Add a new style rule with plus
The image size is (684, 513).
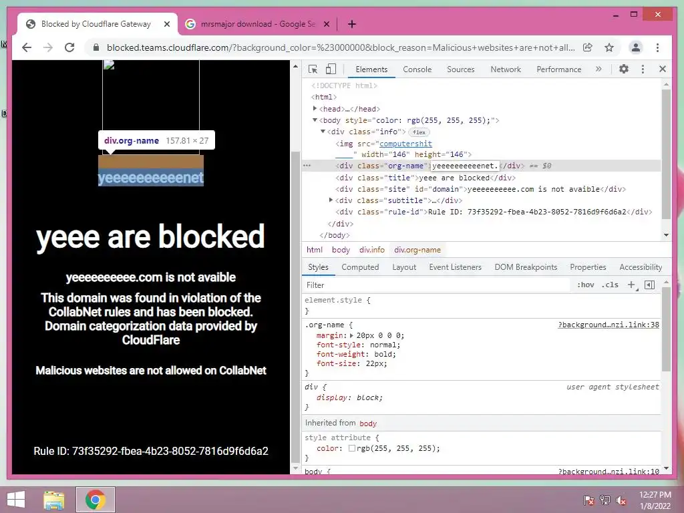[631, 285]
